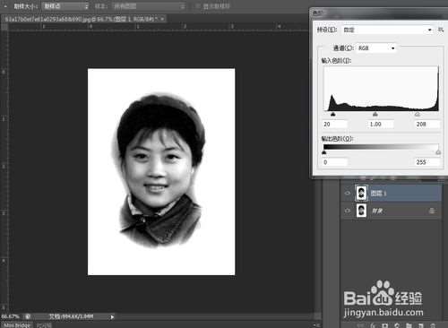
Task: Click the input shadow value field showing 20
Action: pos(335,124)
